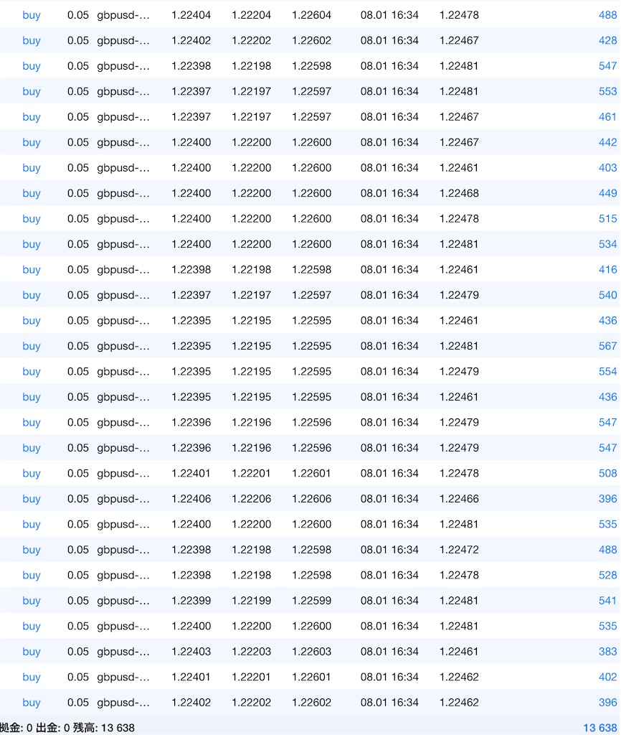This screenshot has height=735, width=621.
Task: Click the 08.01 16:34 time in the 528 profit row
Action: pyautogui.click(x=389, y=575)
